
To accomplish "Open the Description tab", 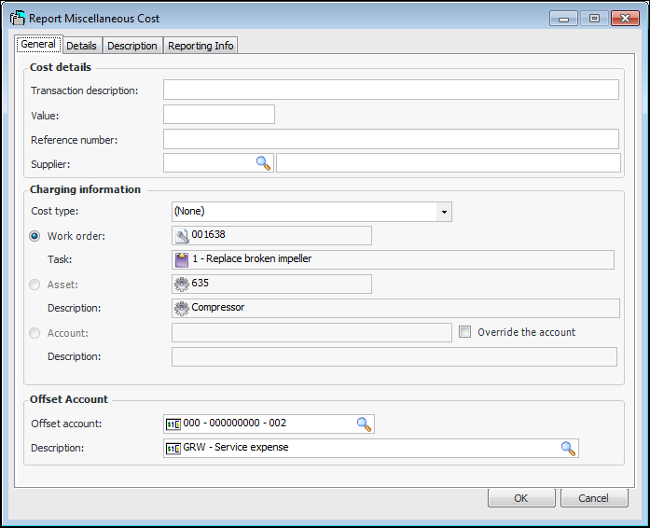I will point(132,46).
